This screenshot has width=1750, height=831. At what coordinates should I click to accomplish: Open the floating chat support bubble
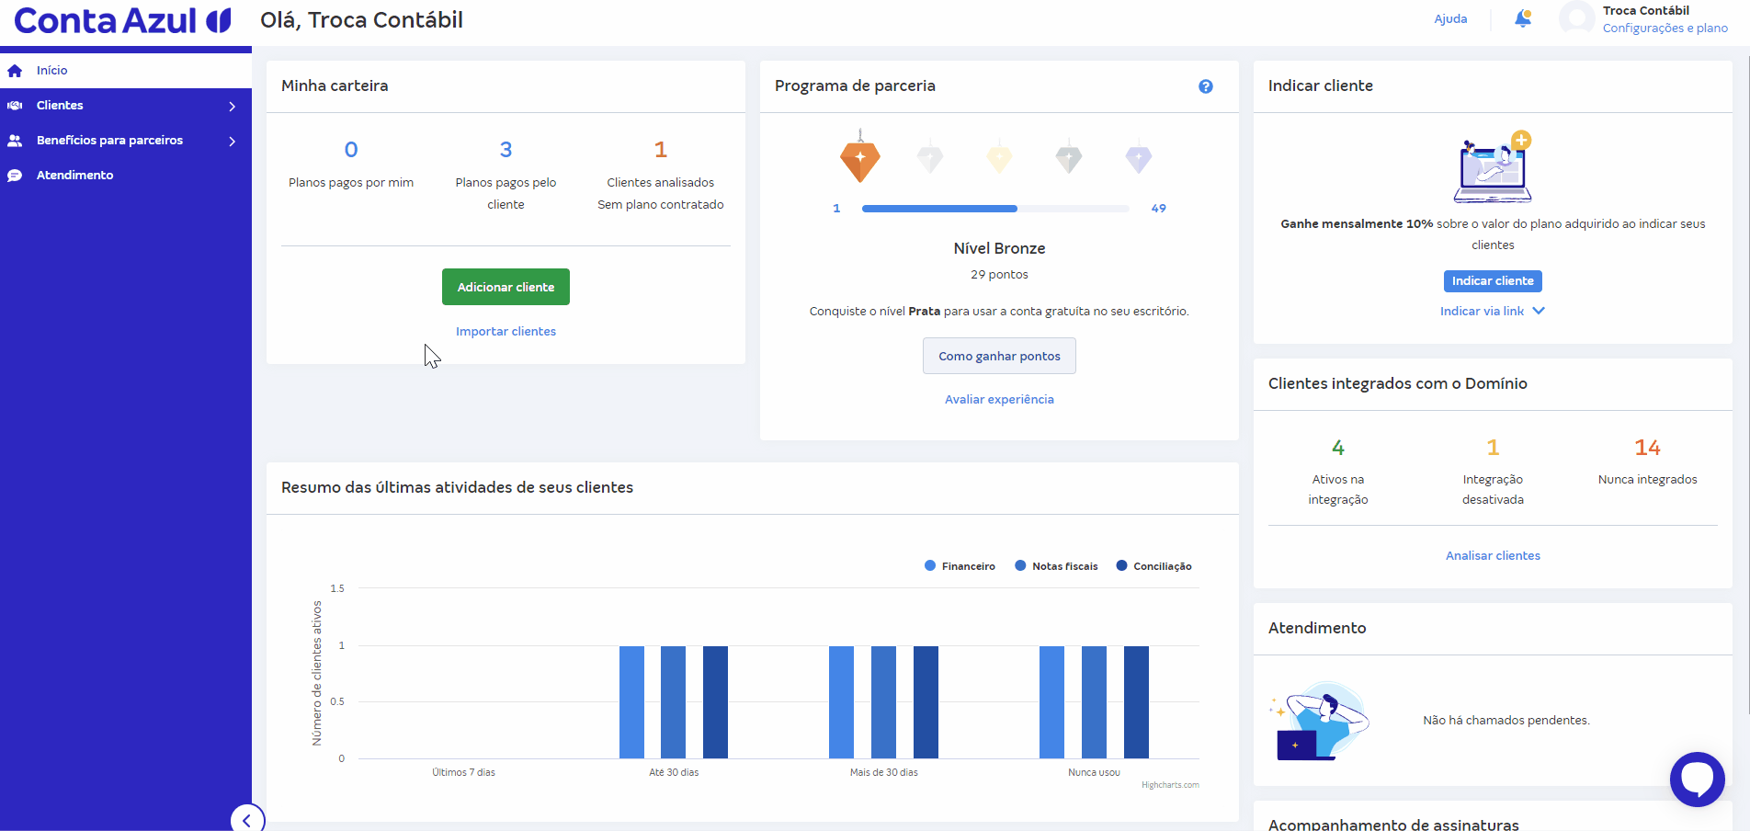click(x=1697, y=780)
